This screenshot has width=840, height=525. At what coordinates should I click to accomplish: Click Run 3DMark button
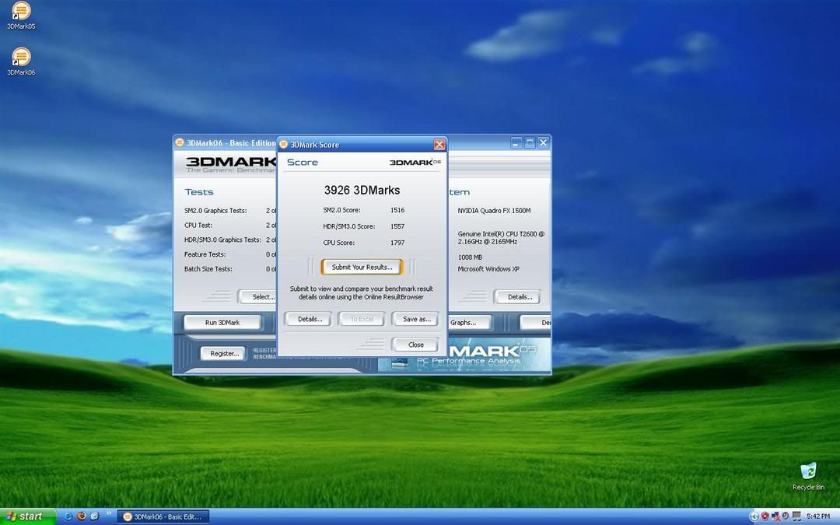tap(222, 322)
